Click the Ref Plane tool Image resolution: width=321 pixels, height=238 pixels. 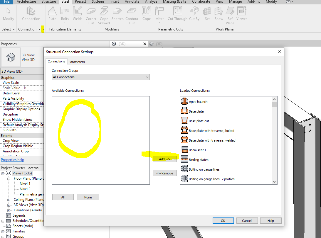pyautogui.click(x=230, y=16)
